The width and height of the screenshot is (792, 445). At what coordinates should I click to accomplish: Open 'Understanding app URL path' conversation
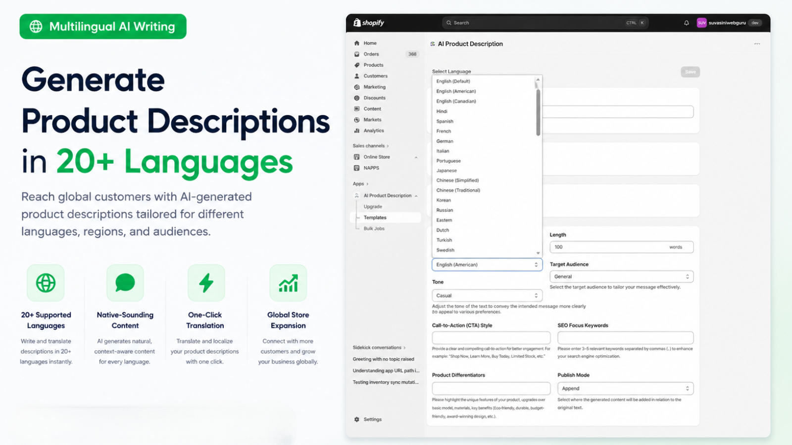click(386, 370)
